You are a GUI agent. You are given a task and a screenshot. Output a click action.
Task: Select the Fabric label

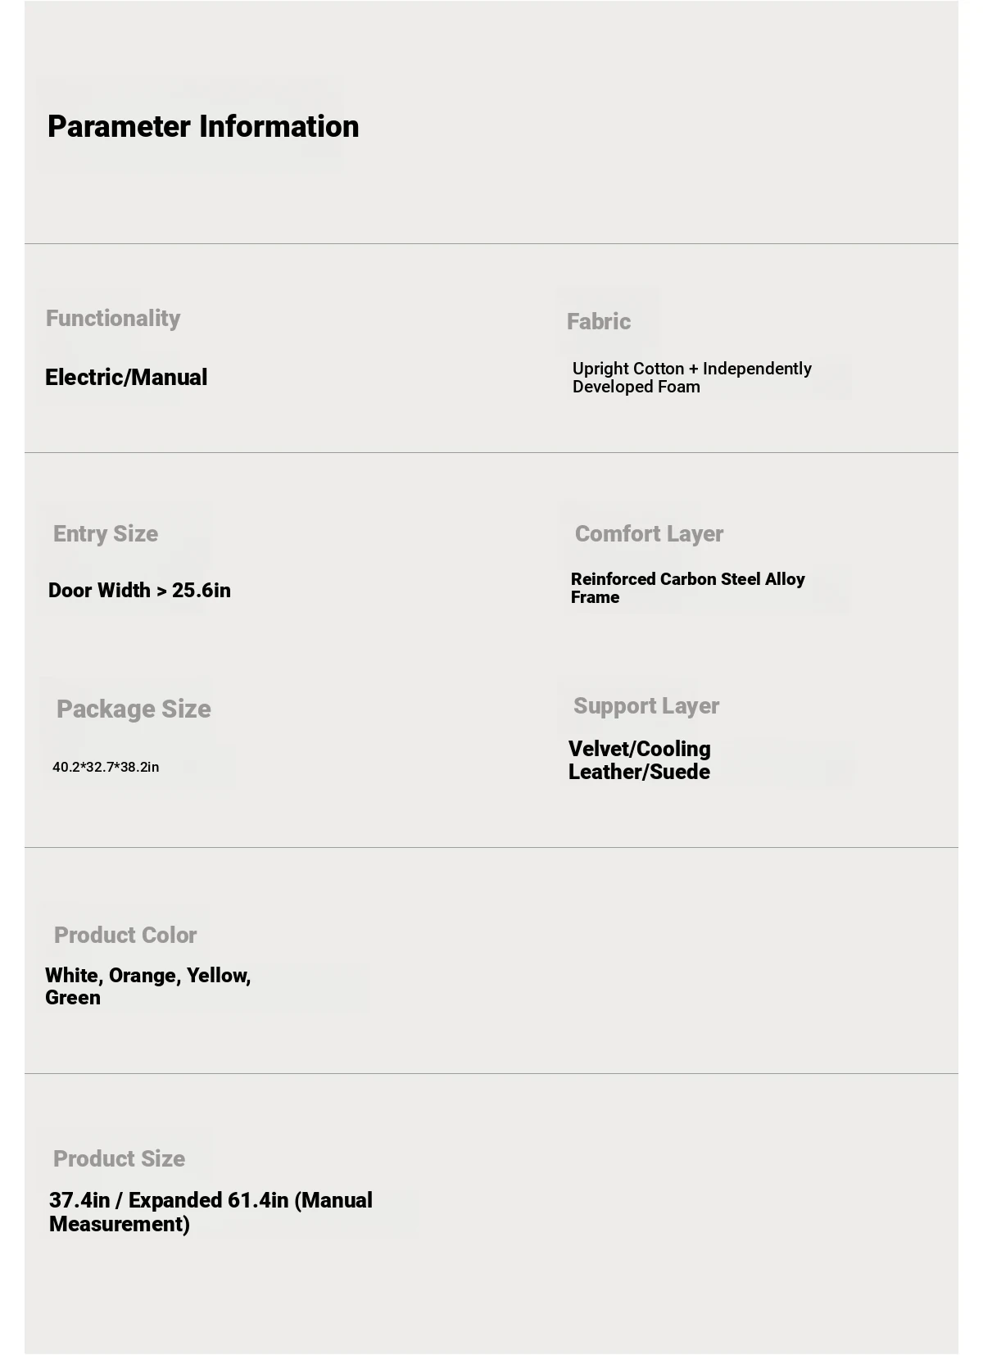599,322
